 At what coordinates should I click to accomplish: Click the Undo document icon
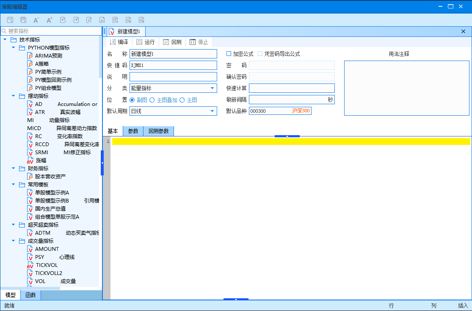63,20
